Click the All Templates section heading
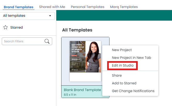The height and width of the screenshot is (106, 172). [77, 30]
